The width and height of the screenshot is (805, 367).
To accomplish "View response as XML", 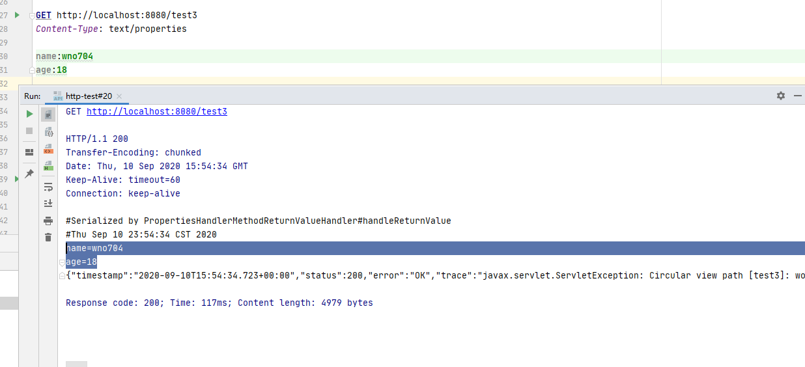I will coord(48,149).
